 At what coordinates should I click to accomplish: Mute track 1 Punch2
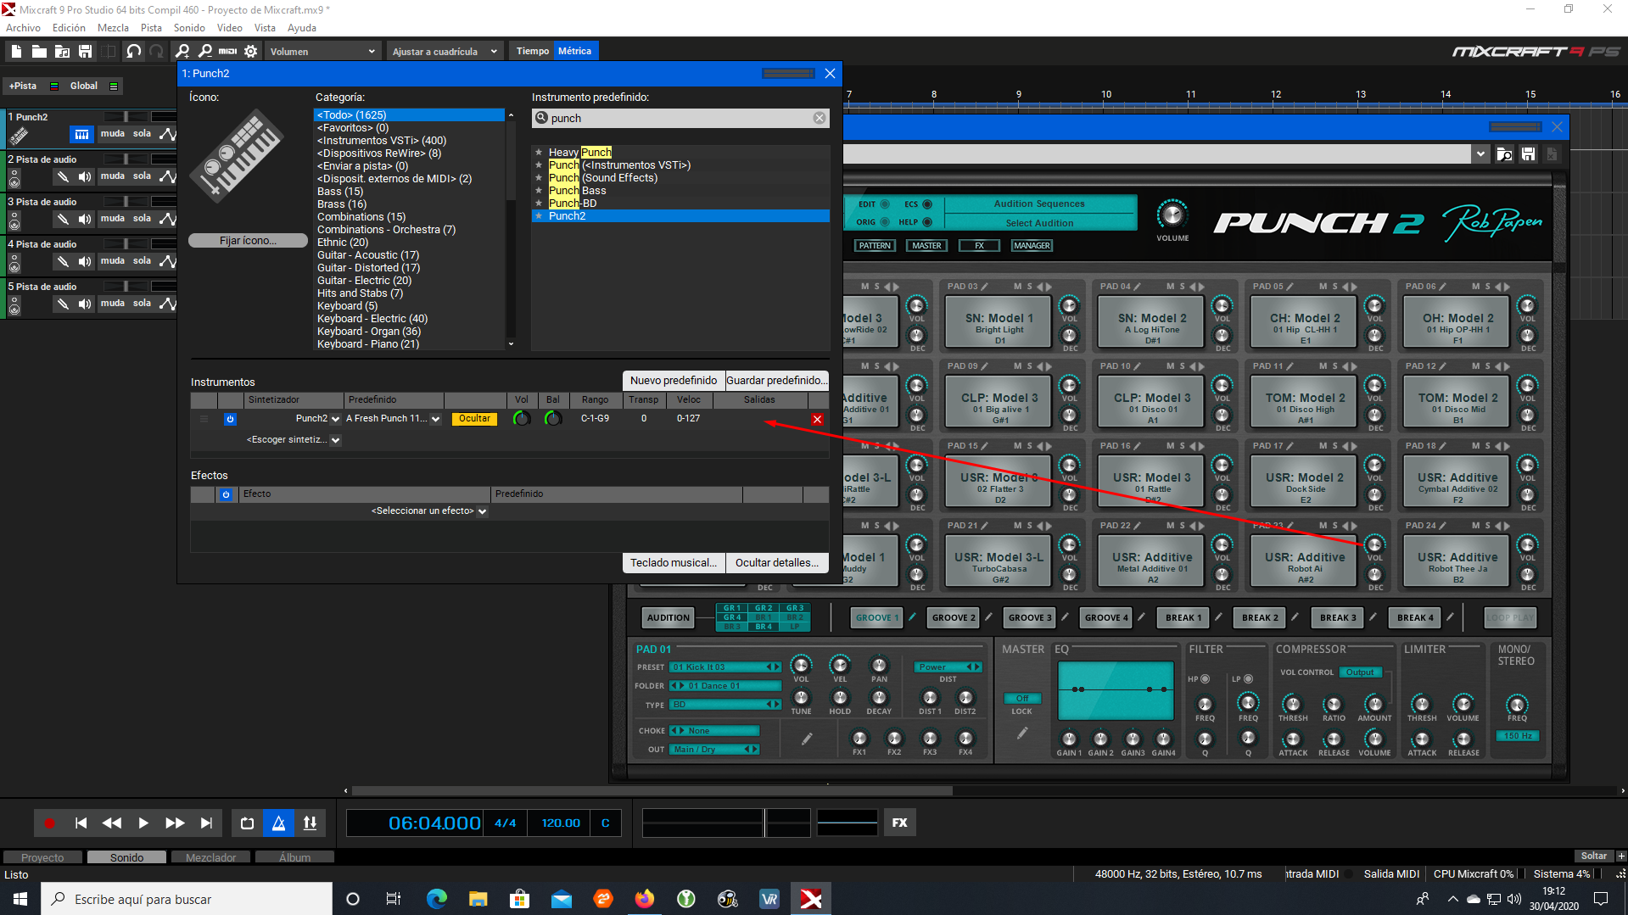tap(112, 134)
